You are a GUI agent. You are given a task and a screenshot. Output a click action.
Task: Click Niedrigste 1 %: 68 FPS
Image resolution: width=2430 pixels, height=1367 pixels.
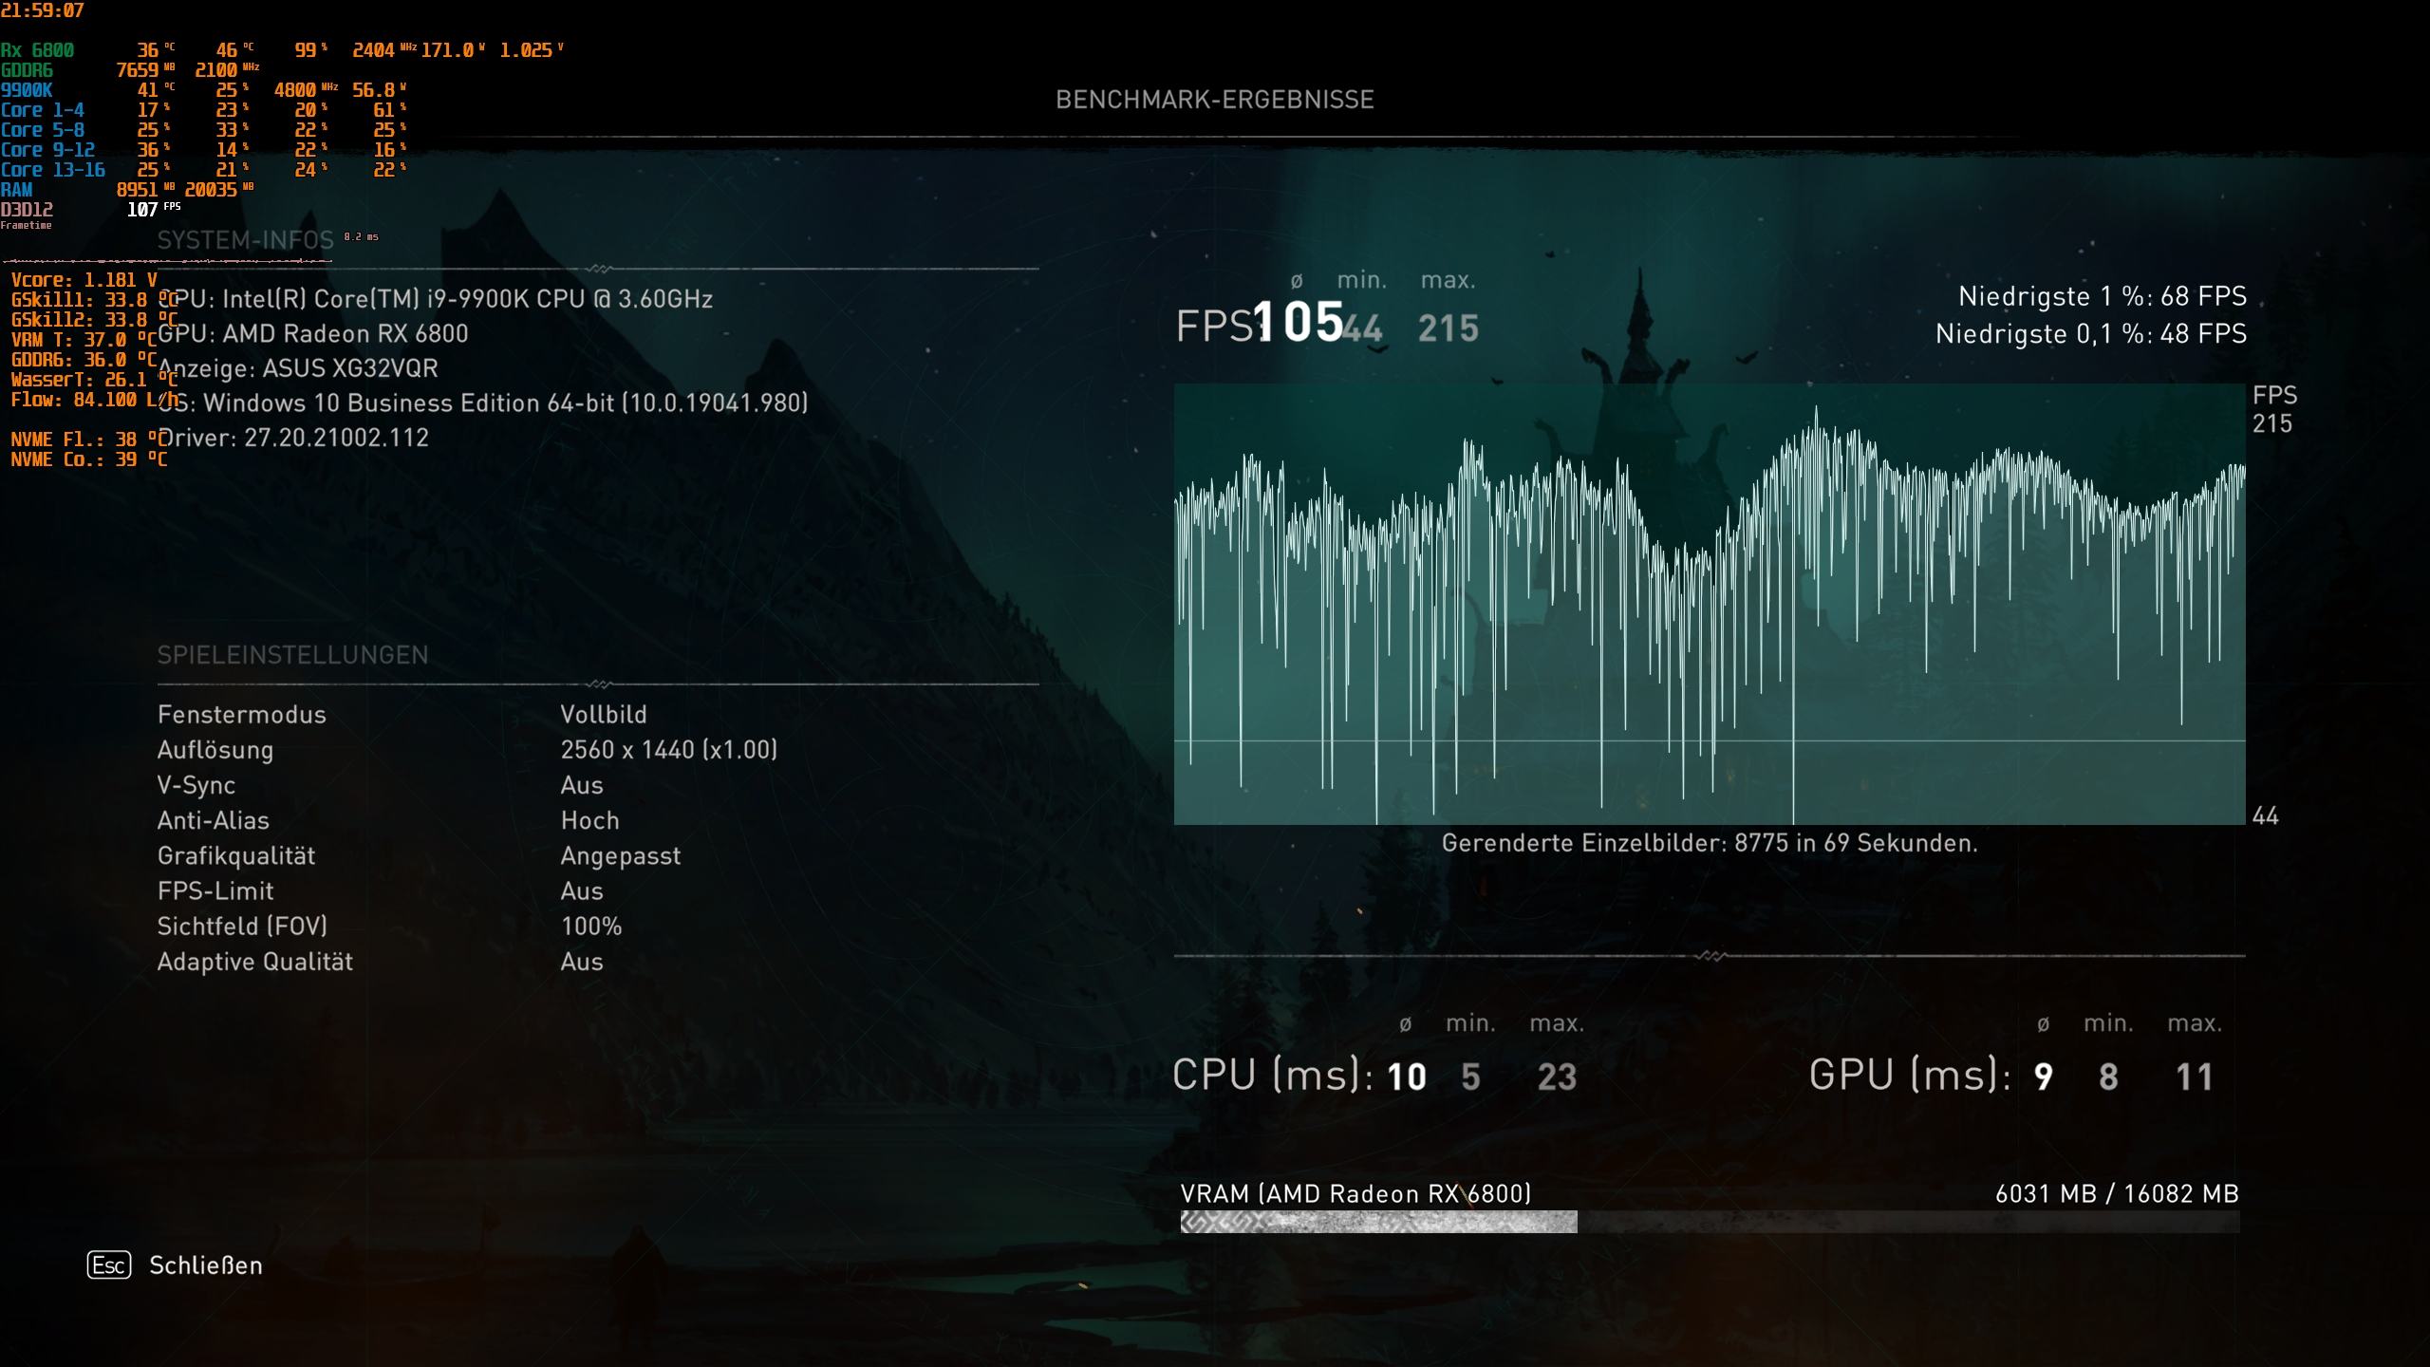[2103, 296]
